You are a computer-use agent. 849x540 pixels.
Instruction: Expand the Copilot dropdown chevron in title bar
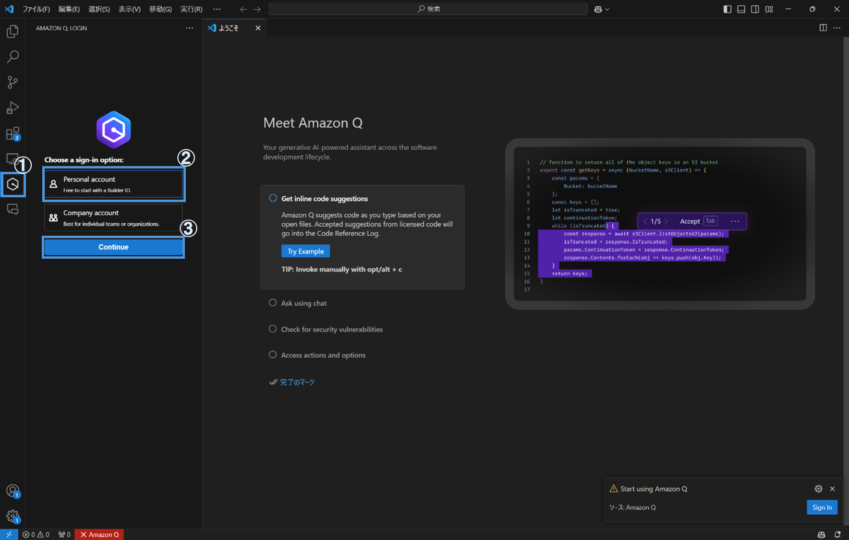pyautogui.click(x=607, y=9)
